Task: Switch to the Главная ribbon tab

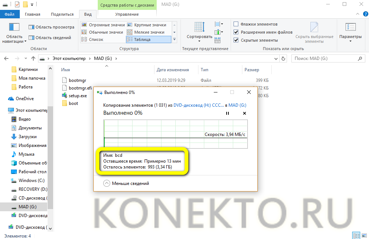Action: (33, 14)
